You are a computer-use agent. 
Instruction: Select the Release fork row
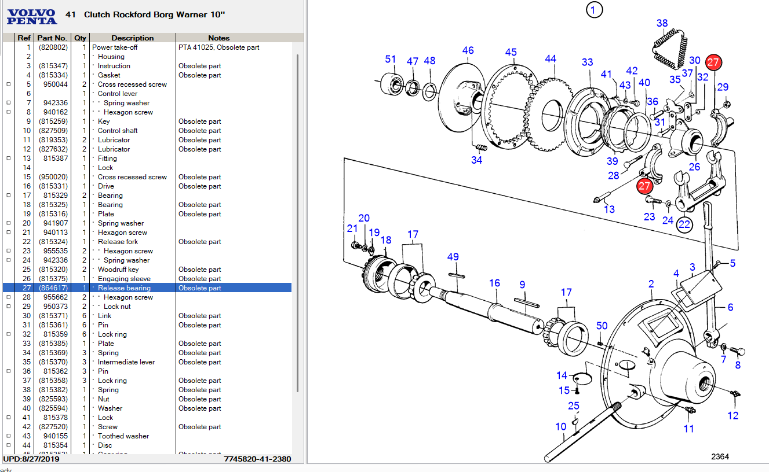[147, 242]
